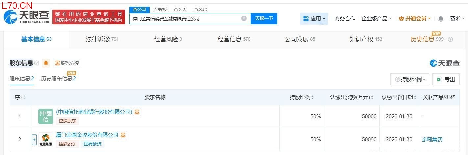The height and width of the screenshot is (155, 468).
Task: Open notifications bell in top bar
Action: pyautogui.click(x=441, y=19)
